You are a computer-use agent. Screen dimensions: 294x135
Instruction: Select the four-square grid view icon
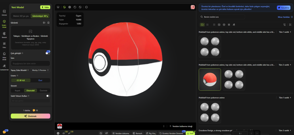click(x=207, y=25)
